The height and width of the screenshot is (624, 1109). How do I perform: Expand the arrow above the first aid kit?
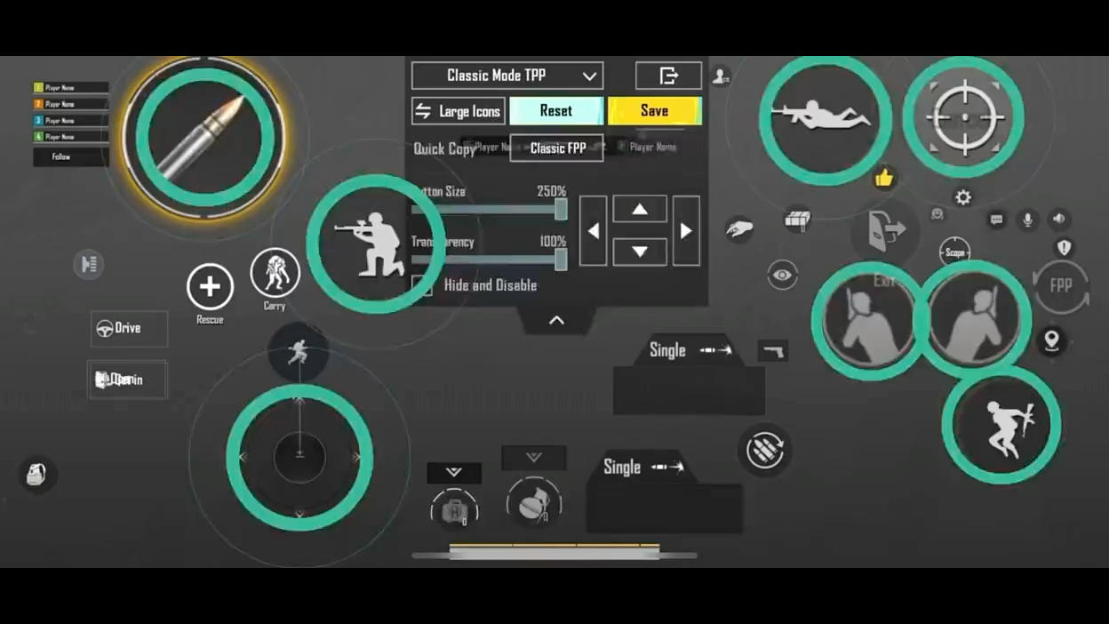coord(454,473)
